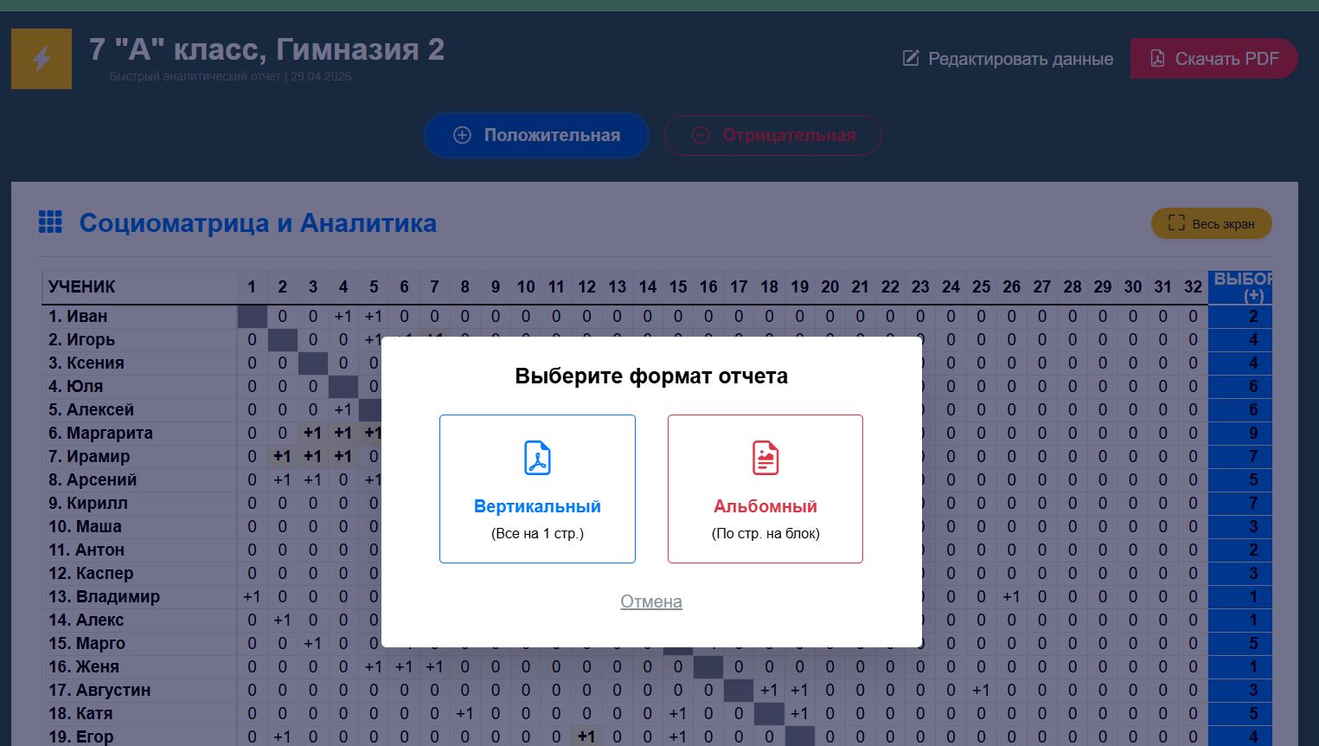
Task: Click the lightning bolt app logo
Action: click(x=41, y=59)
